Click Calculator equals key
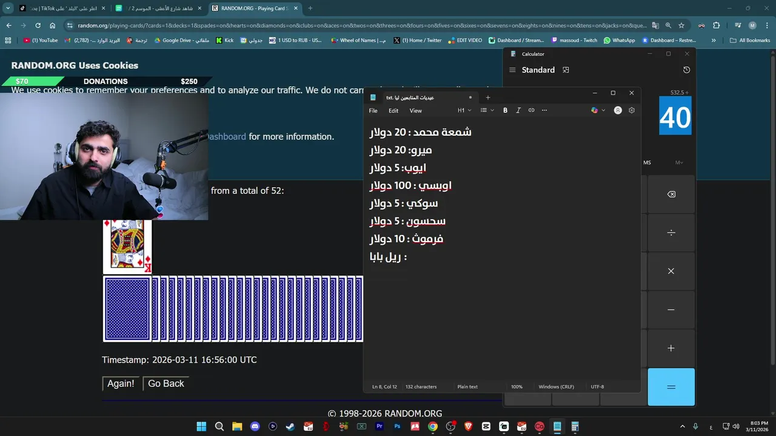776x436 pixels. (x=671, y=387)
